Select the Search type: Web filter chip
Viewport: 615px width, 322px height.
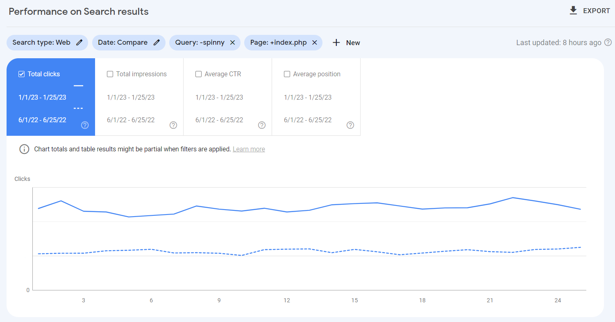[x=47, y=43]
